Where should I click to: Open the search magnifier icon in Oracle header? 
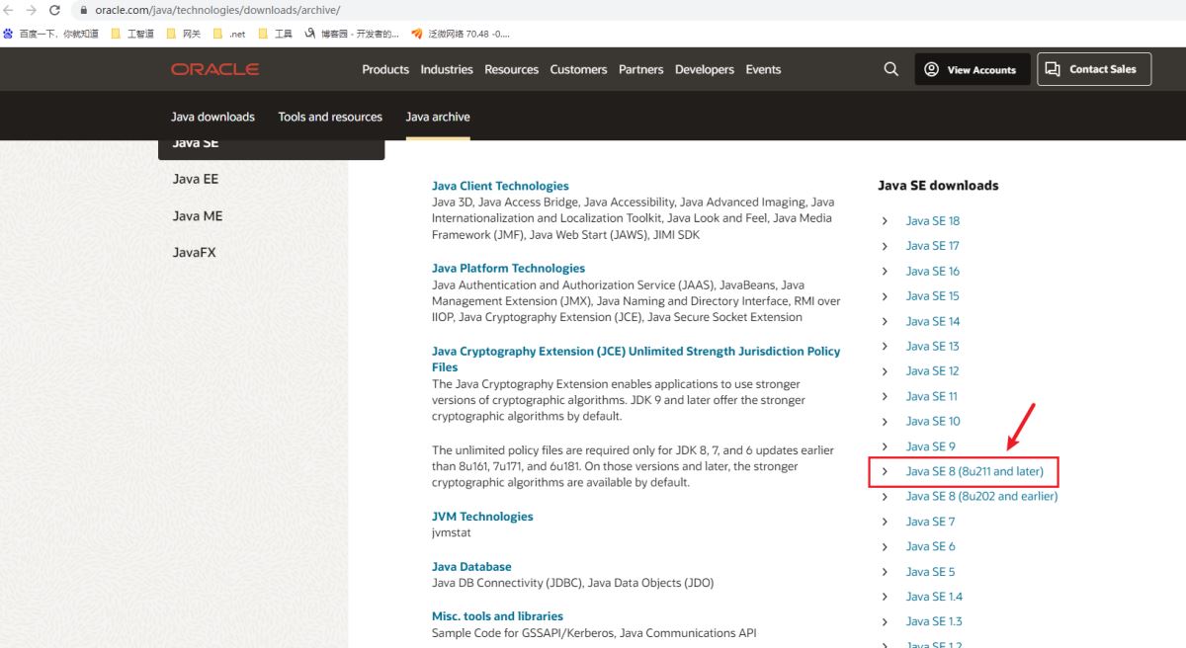tap(890, 69)
